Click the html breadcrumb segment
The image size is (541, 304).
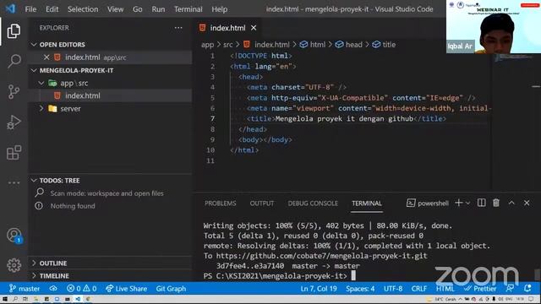tap(313, 45)
